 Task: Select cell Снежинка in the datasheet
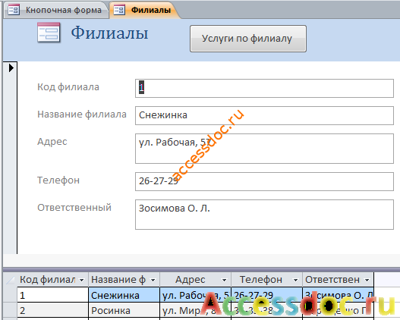pyautogui.click(x=124, y=295)
